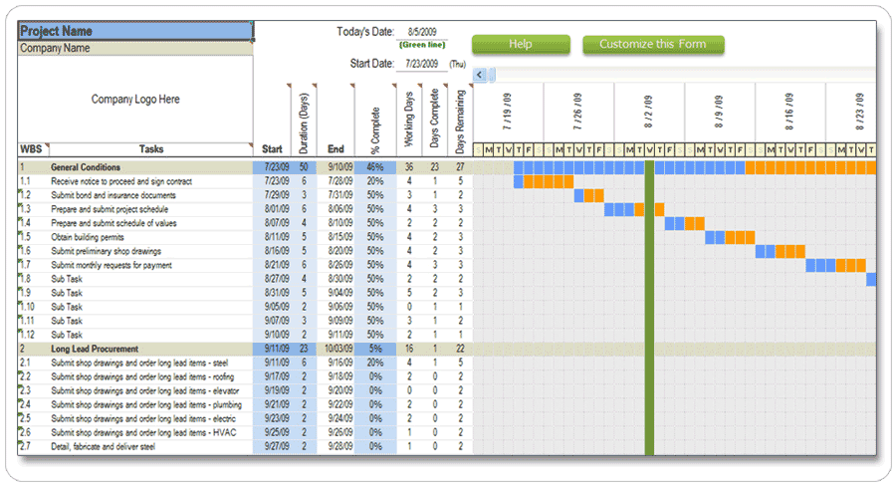Click the Customize this Form button
The height and width of the screenshot is (489, 896).
coord(653,45)
